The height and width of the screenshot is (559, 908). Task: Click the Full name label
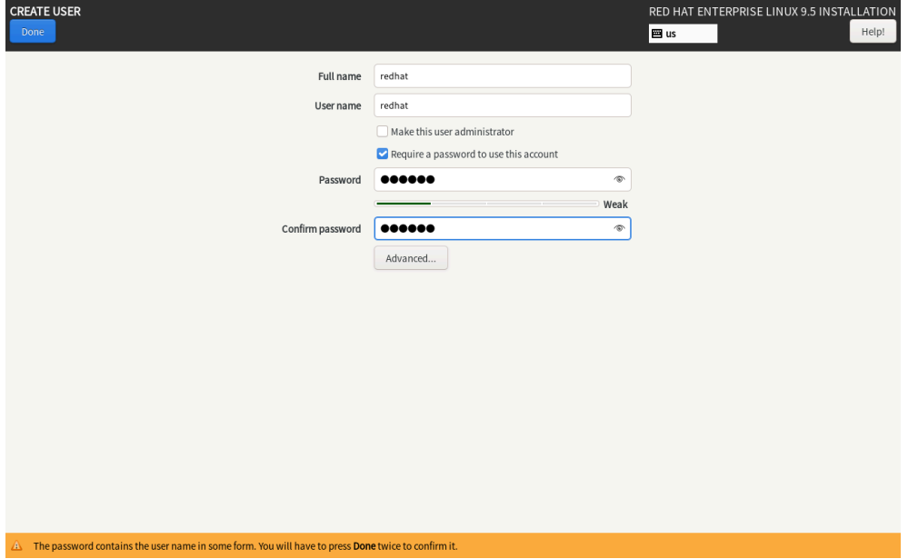coord(339,76)
